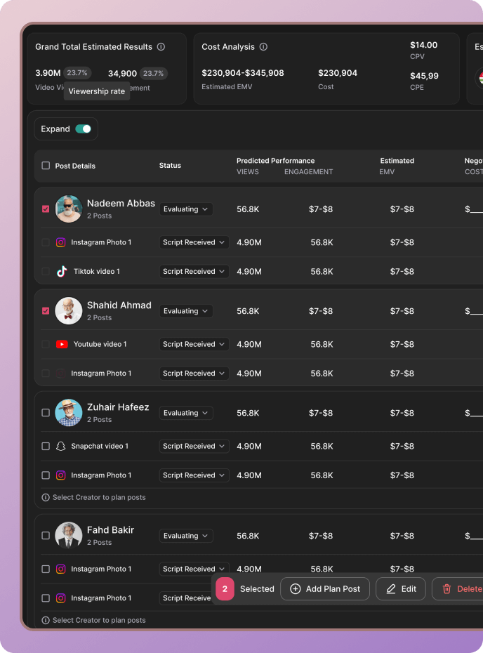Screen dimensions: 483x653
Task: Open Nadeem Abbas Evaluating status dropdown
Action: (186, 209)
